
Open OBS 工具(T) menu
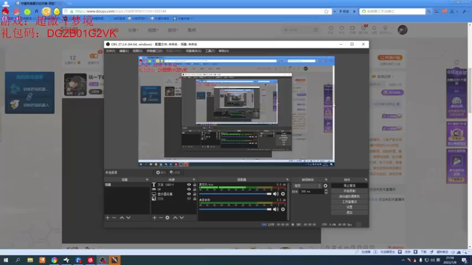pos(210,51)
